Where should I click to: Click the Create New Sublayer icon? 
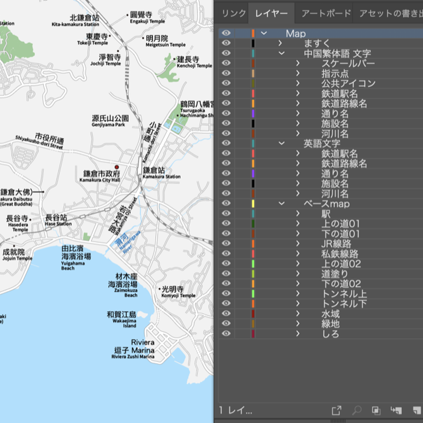click(396, 410)
